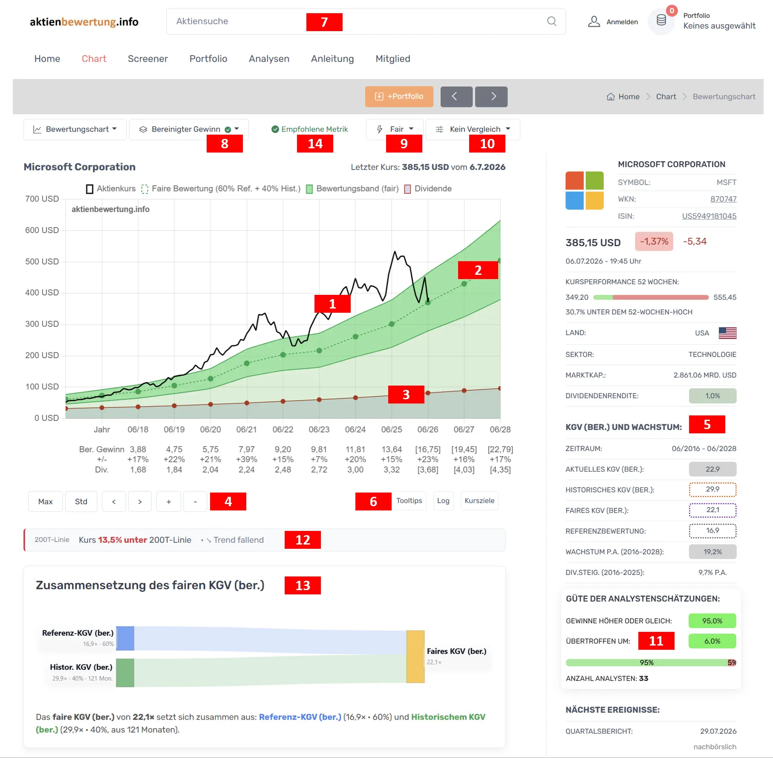Open the Mitglied menu item
This screenshot has height=758, width=773.
click(x=393, y=59)
